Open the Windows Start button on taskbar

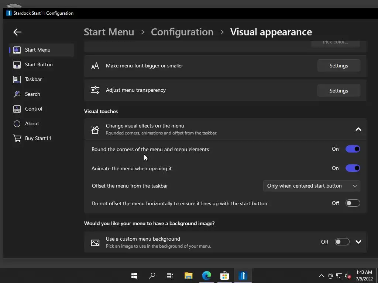134,276
